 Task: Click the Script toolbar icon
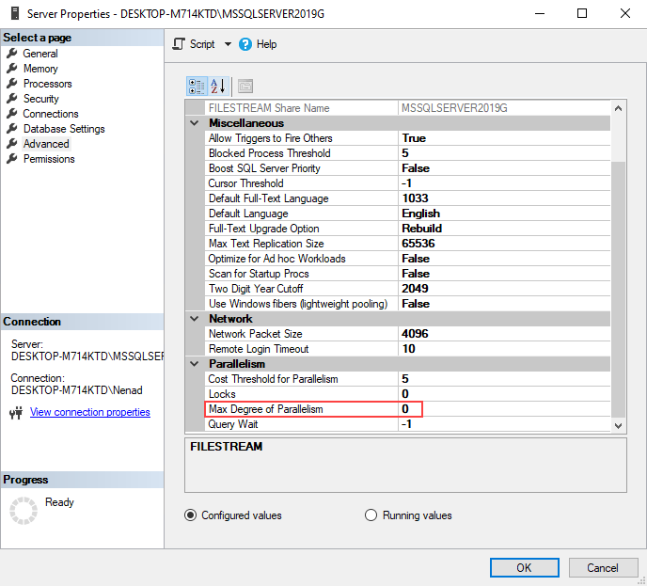pos(179,44)
